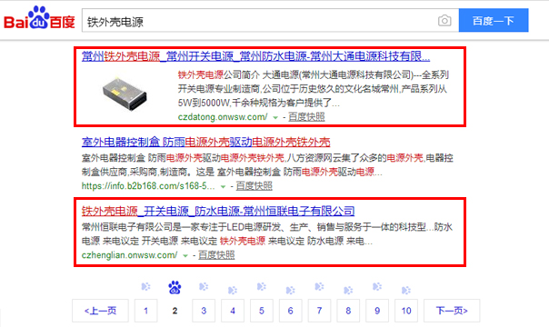Click the paw icon above page 10

click(405, 290)
